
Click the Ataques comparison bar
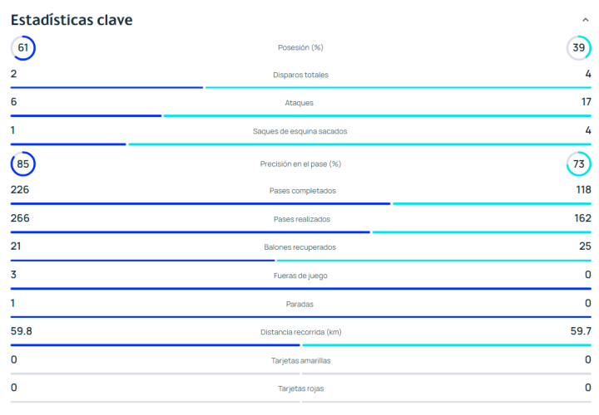pos(300,115)
